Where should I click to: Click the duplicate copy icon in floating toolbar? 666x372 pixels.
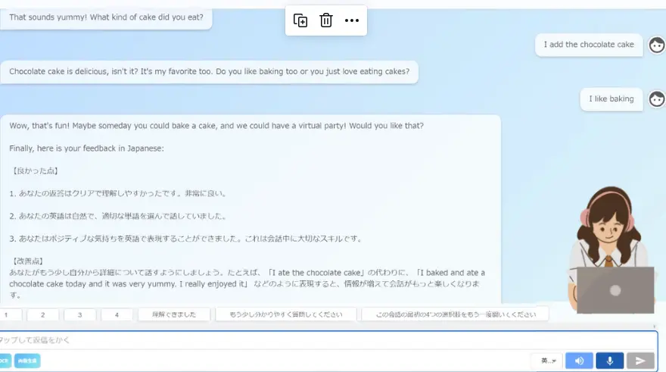[x=300, y=20]
